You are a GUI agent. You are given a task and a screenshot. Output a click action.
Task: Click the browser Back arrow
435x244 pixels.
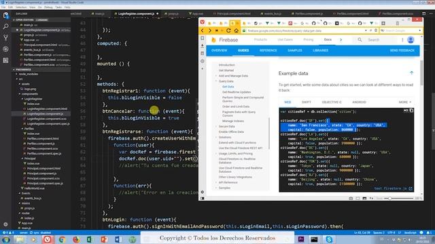[203, 30]
